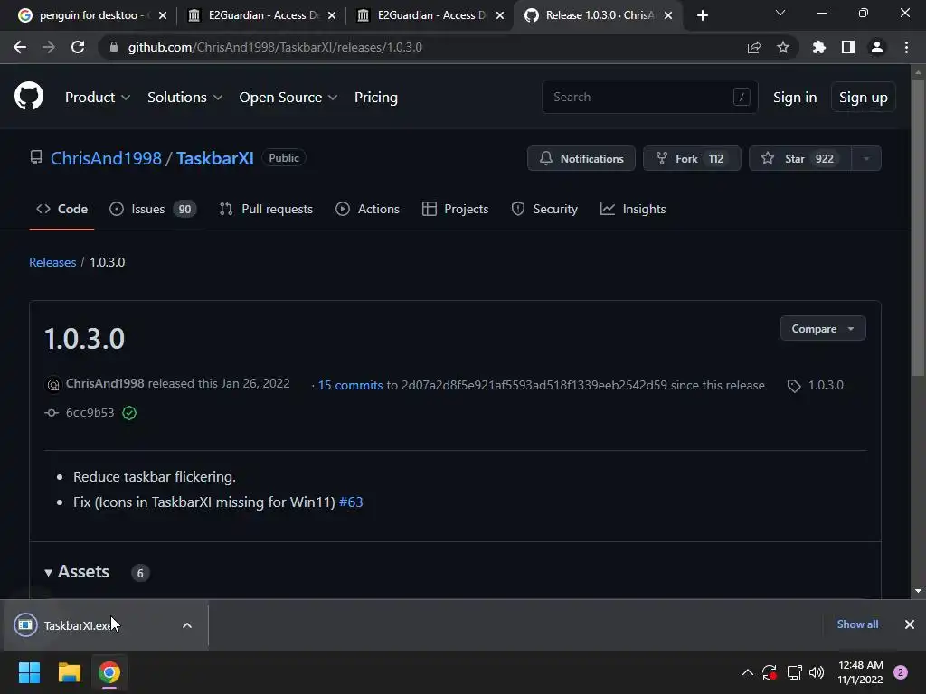Switch to the Pull requests tab
Image resolution: width=926 pixels, height=694 pixels.
point(266,209)
